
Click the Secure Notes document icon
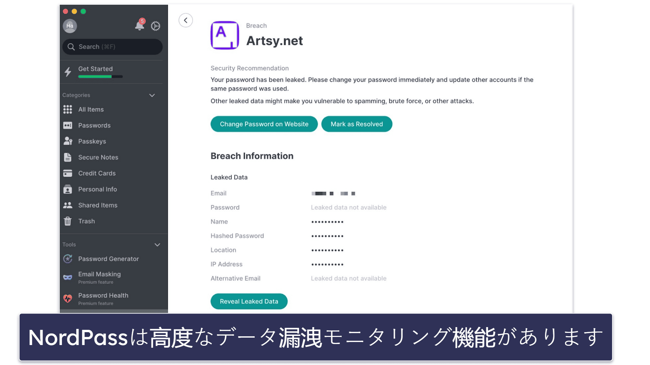[x=68, y=157]
